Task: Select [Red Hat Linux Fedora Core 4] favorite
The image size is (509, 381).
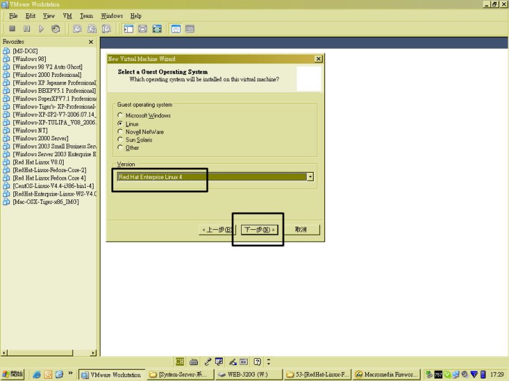Action: pos(50,178)
